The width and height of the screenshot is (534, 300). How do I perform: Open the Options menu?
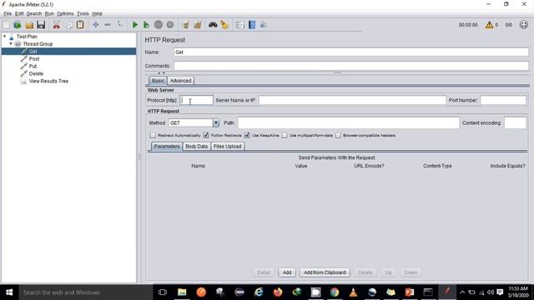[x=65, y=13]
